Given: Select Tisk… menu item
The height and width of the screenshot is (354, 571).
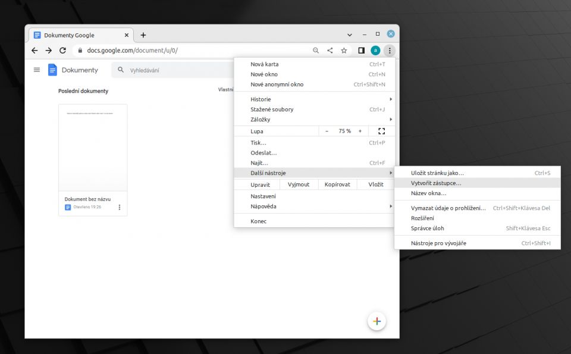Looking at the screenshot, I should [x=314, y=143].
